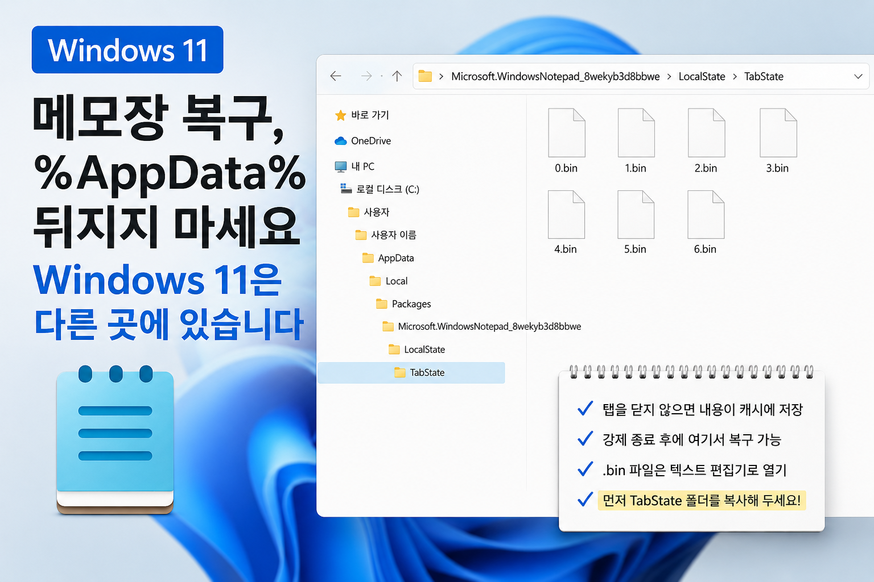Open 로컬 디스크 (C:) in the tree

[x=380, y=189]
